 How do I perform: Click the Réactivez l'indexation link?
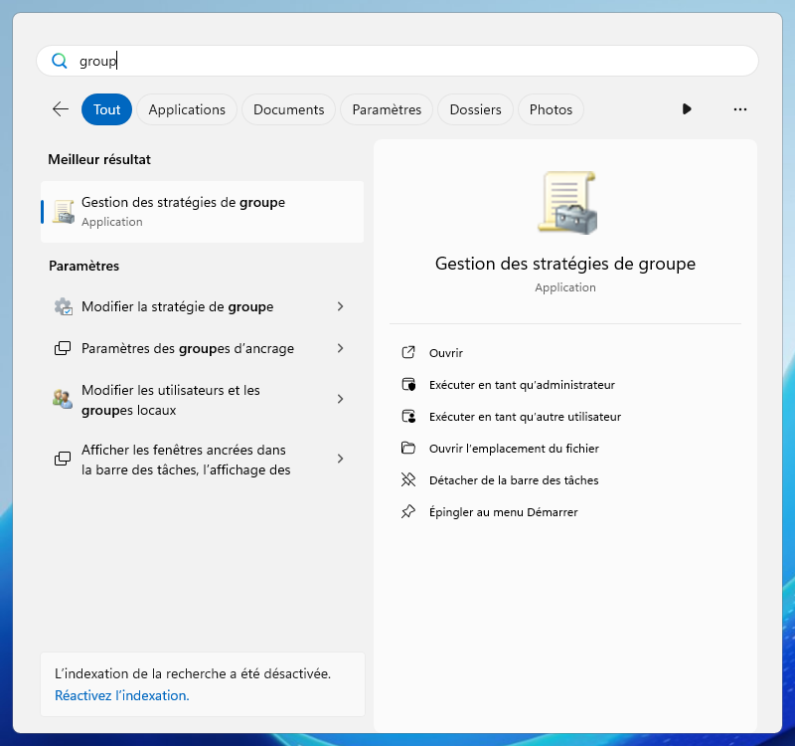click(121, 695)
